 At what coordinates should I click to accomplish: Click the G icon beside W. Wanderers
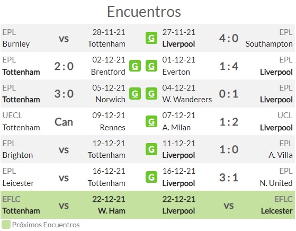[151, 93]
